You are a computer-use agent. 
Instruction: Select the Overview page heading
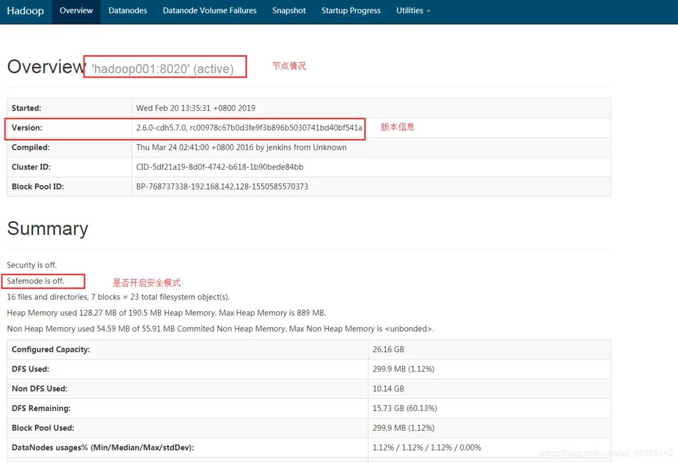[x=46, y=67]
